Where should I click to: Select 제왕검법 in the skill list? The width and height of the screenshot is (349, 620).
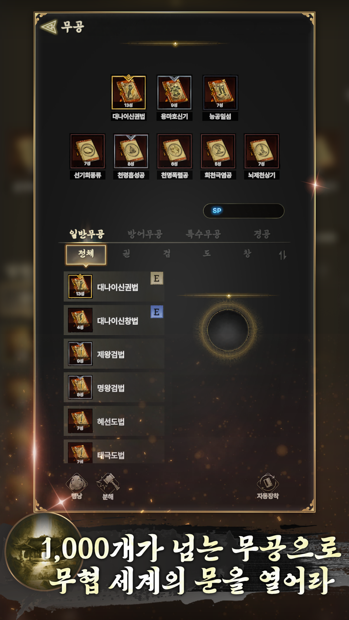pos(114,354)
